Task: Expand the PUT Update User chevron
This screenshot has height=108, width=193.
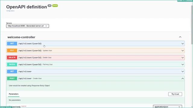Action: [182, 51]
